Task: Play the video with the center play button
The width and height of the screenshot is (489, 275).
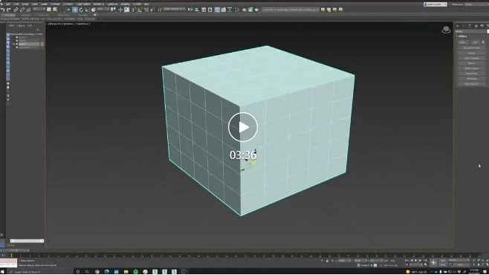Action: 243,127
